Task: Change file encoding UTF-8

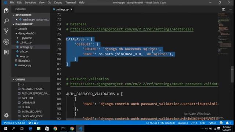Action: click(194, 123)
